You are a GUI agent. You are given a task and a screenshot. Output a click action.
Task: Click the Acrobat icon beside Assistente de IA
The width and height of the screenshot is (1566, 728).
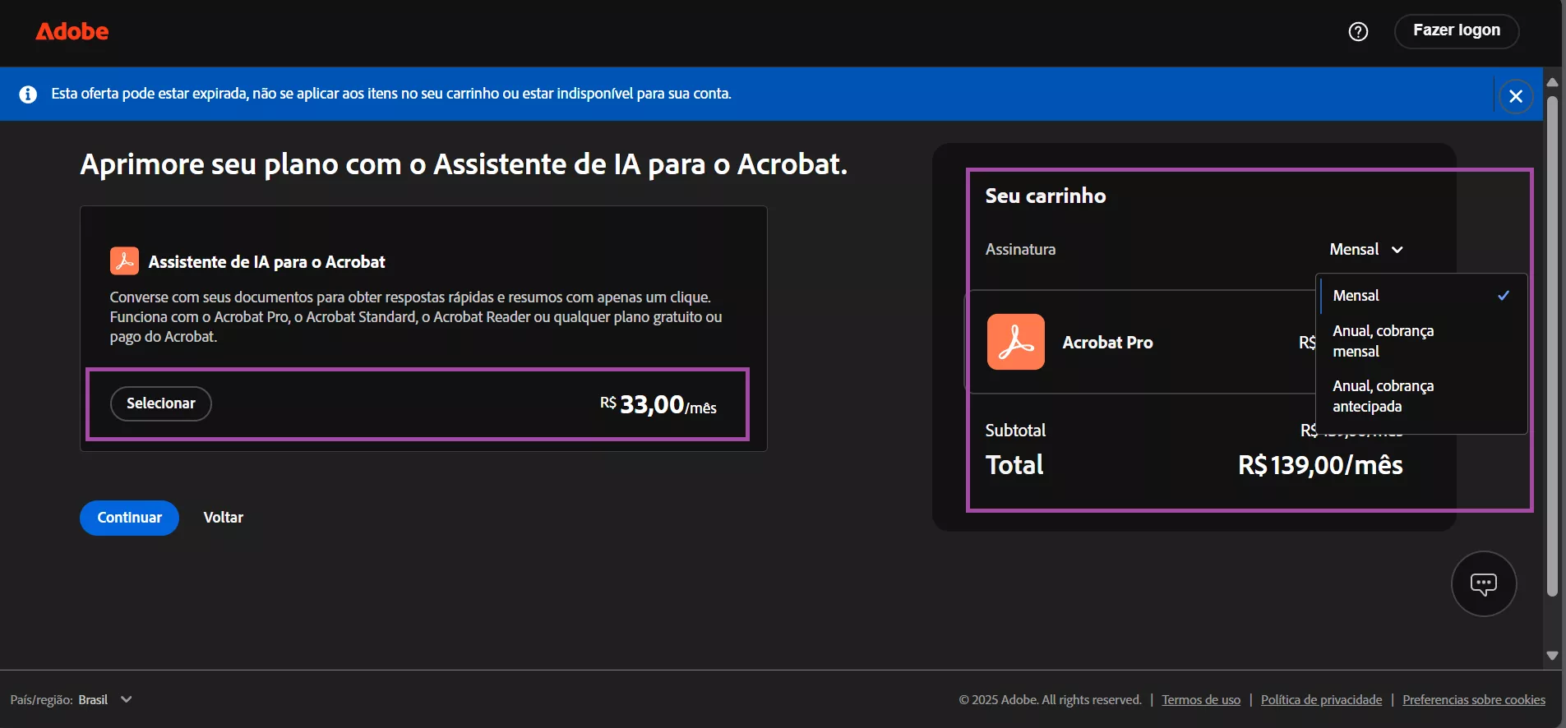click(124, 261)
